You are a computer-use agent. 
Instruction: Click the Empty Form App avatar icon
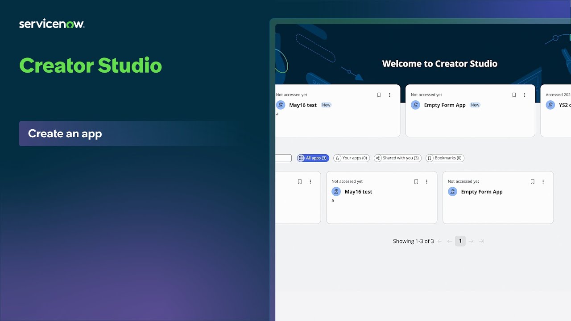(x=415, y=105)
